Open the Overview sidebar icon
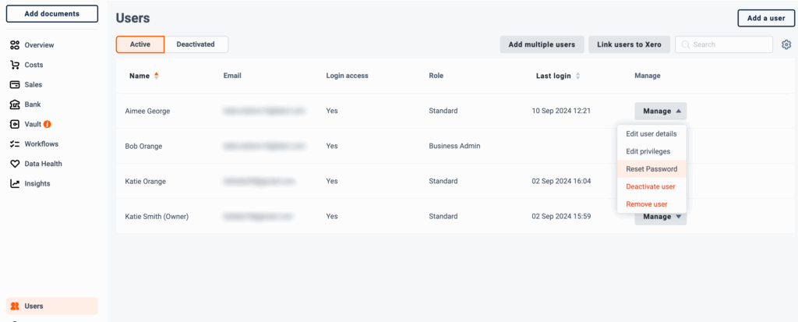 (15, 45)
